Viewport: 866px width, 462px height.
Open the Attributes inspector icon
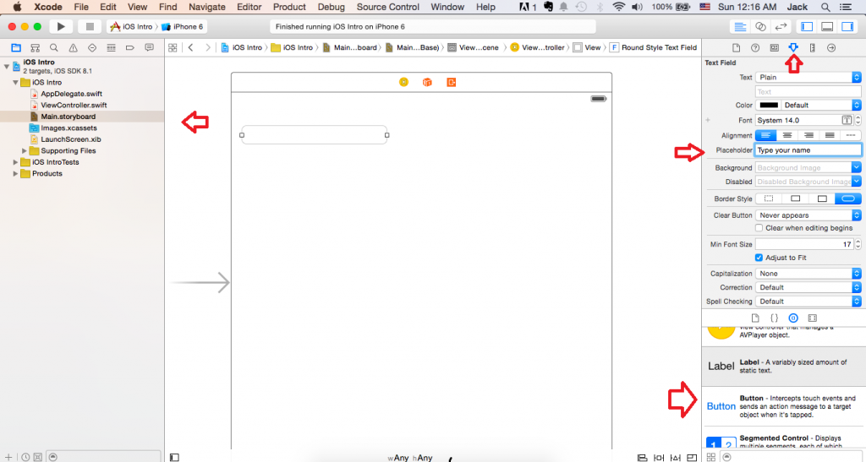pyautogui.click(x=792, y=47)
